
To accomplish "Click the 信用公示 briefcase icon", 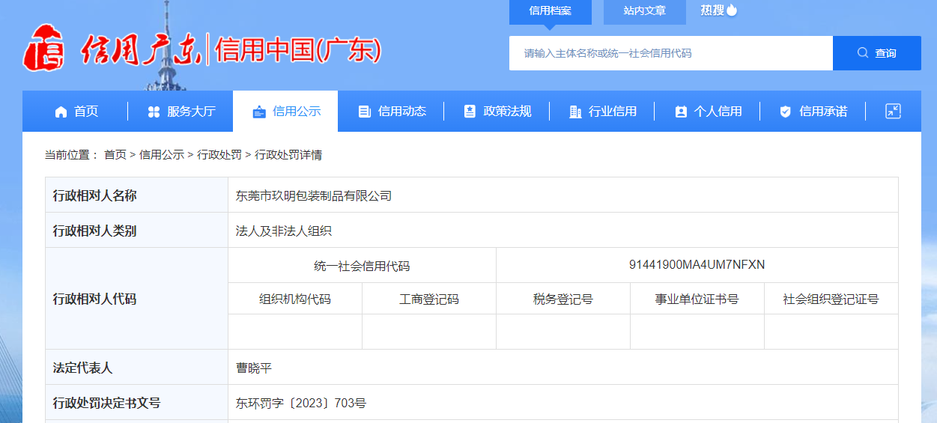I will pyautogui.click(x=259, y=112).
